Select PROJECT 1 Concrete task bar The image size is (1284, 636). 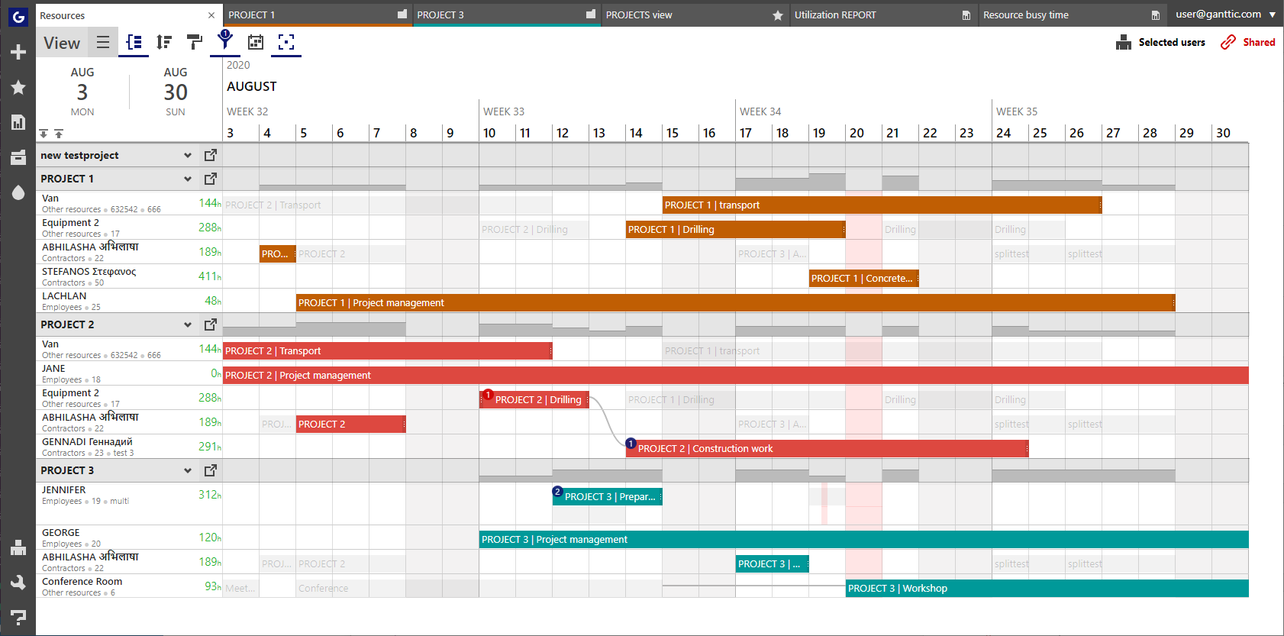864,278
